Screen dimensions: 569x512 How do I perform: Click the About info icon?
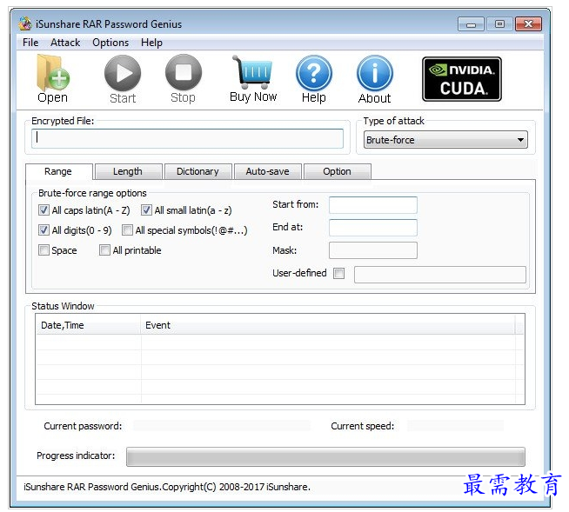tap(374, 73)
